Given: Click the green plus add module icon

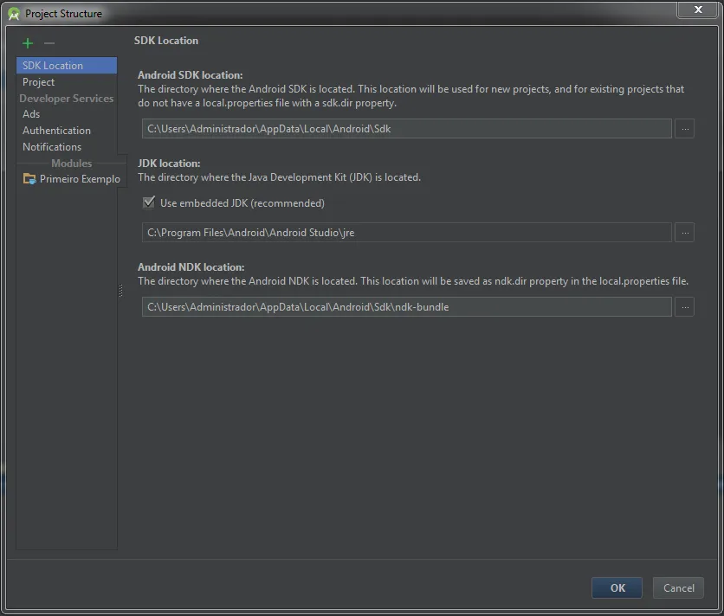Looking at the screenshot, I should tap(28, 43).
